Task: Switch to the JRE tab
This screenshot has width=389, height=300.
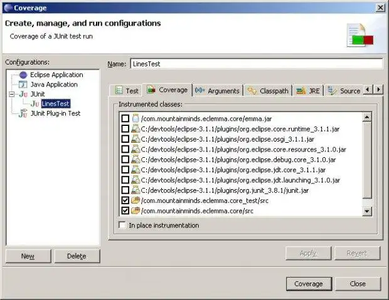Action: pos(308,91)
